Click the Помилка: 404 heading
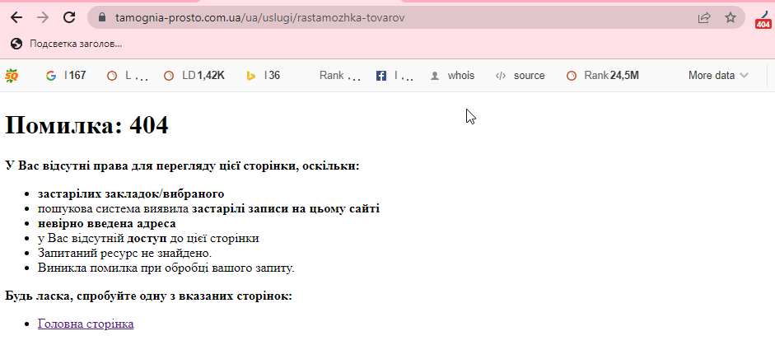Viewport: 775px width, 345px height. point(86,125)
